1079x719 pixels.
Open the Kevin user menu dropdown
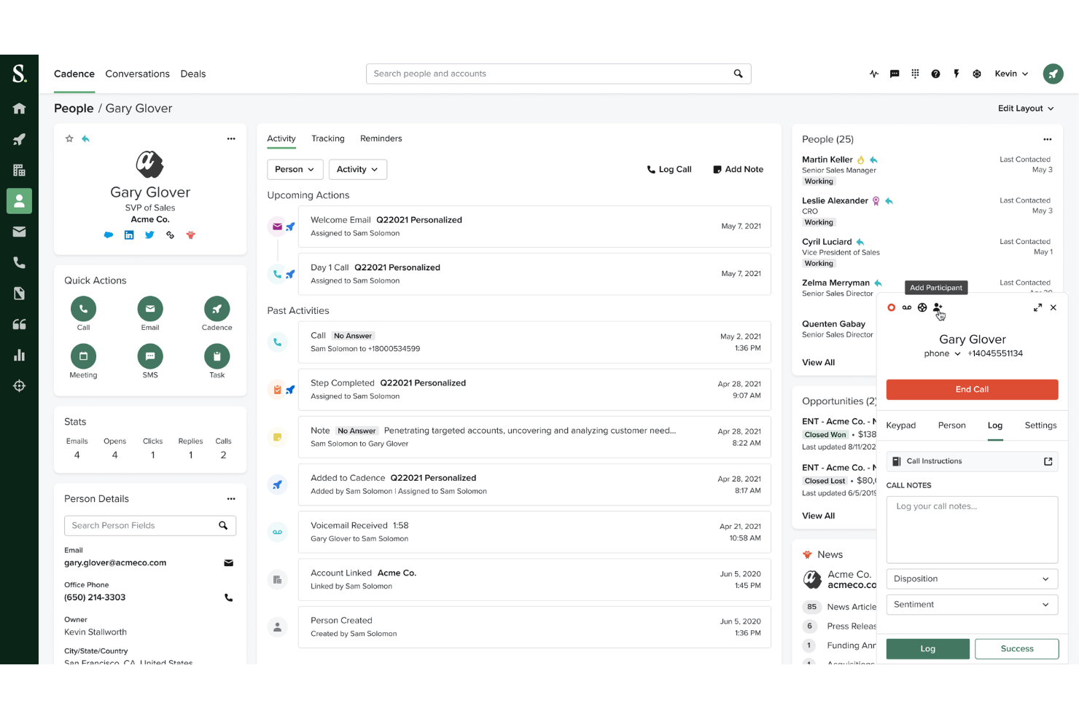pyautogui.click(x=1011, y=74)
